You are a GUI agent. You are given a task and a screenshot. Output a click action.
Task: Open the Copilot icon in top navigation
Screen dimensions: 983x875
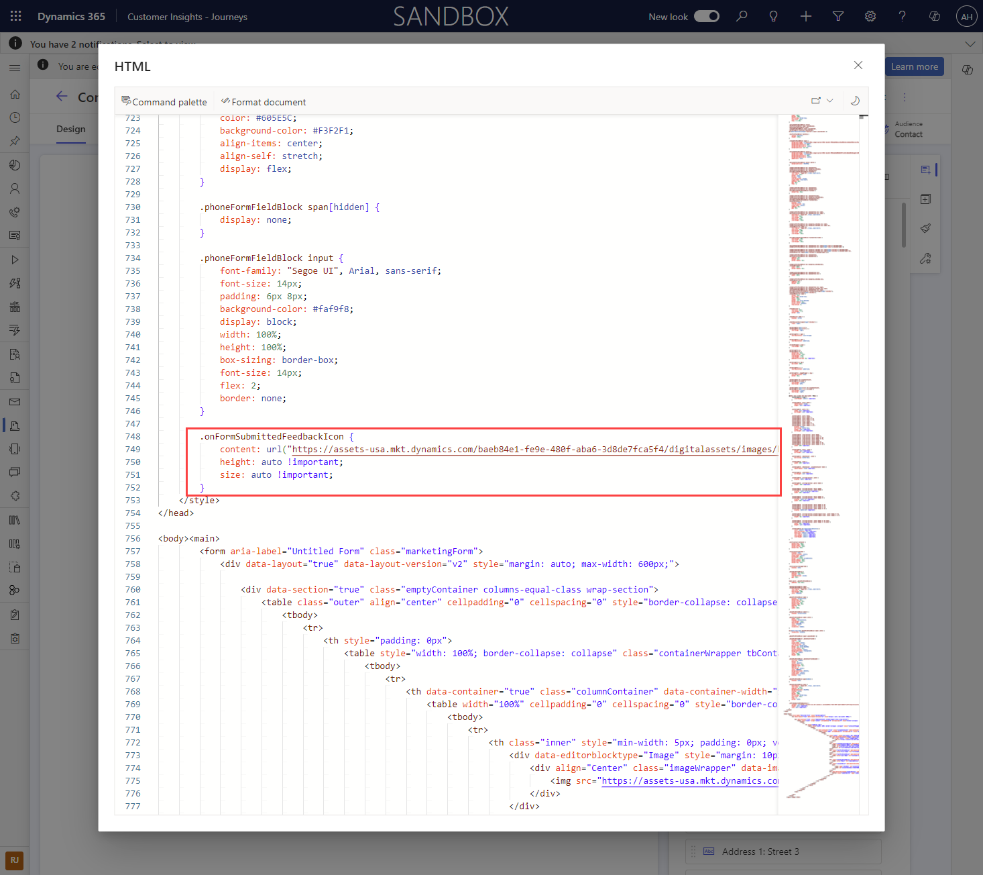(x=934, y=15)
